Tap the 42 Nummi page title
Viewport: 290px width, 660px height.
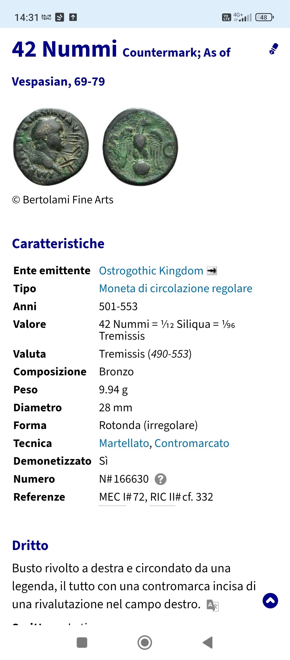(64, 49)
